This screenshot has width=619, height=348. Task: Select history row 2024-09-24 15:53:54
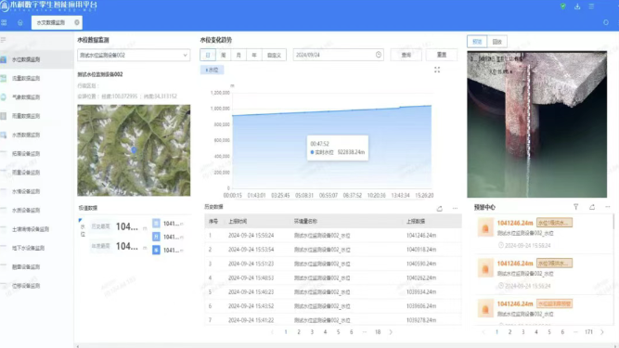pos(333,250)
